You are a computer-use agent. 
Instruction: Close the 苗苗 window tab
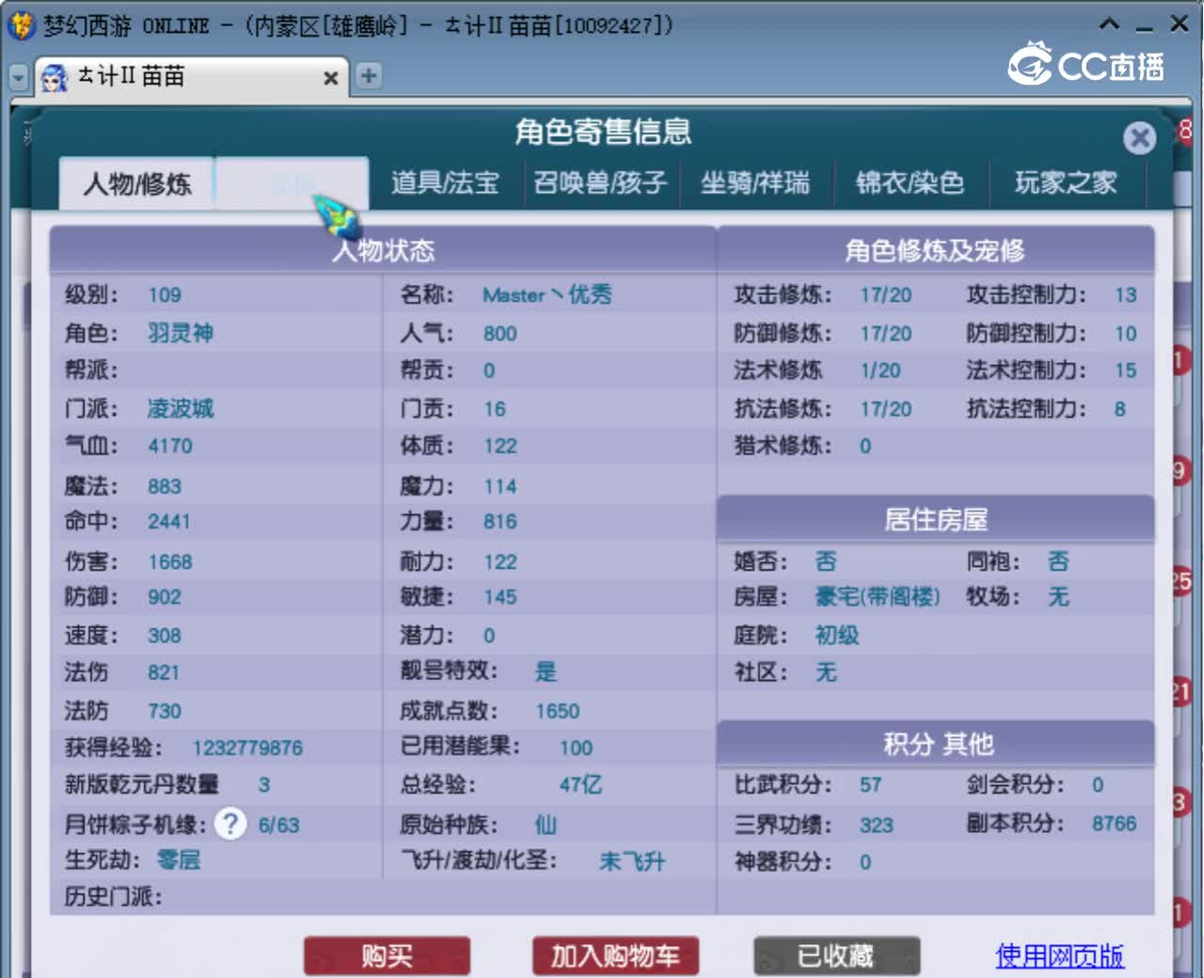[330, 78]
